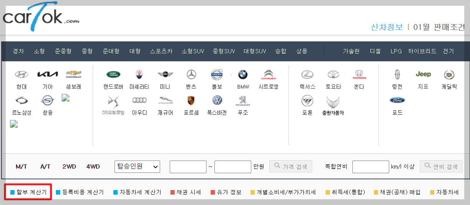470x205 pixels.
Task: Choose the BMW logo
Action: [243, 74]
